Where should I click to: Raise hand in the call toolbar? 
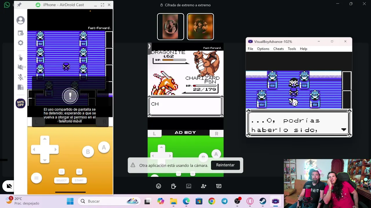(174, 186)
